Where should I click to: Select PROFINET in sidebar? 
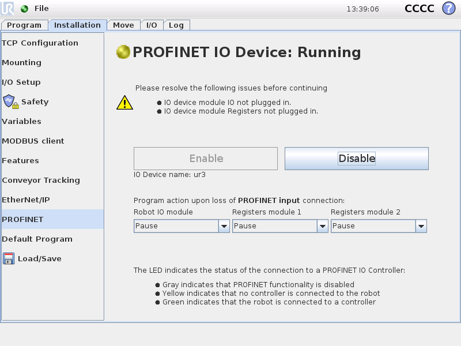coord(53,219)
